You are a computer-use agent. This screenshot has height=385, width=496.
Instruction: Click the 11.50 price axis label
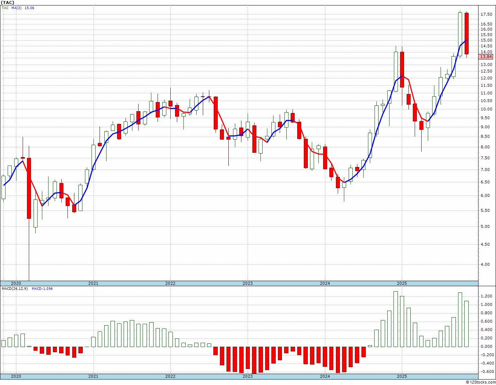coord(486,85)
